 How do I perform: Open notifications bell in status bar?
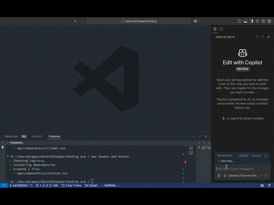tap(269, 185)
